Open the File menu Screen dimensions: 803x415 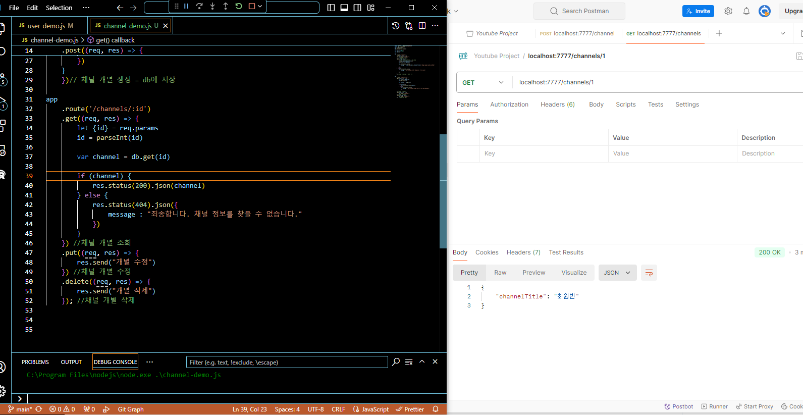(14, 8)
